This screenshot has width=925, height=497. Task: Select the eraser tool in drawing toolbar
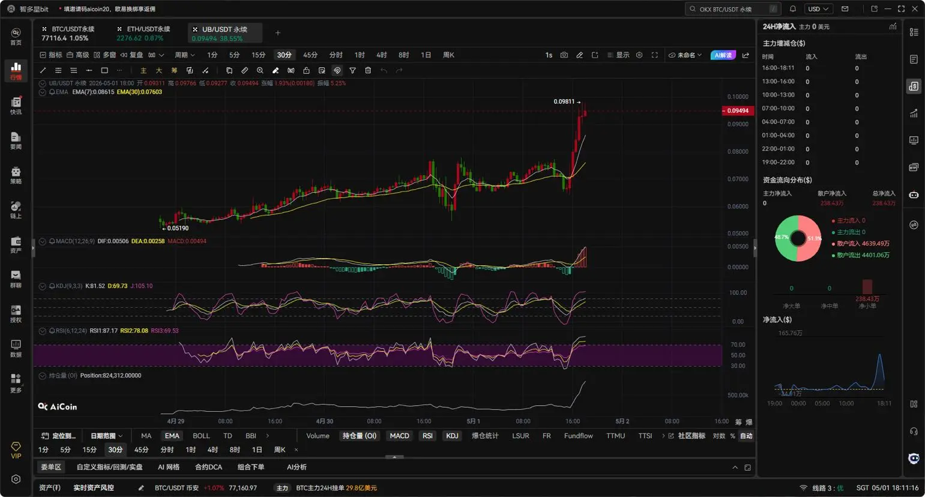coord(276,71)
